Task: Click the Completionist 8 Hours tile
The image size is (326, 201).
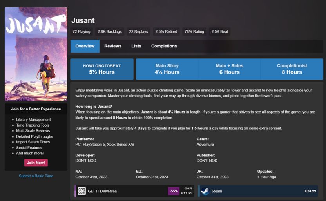Action: click(292, 69)
